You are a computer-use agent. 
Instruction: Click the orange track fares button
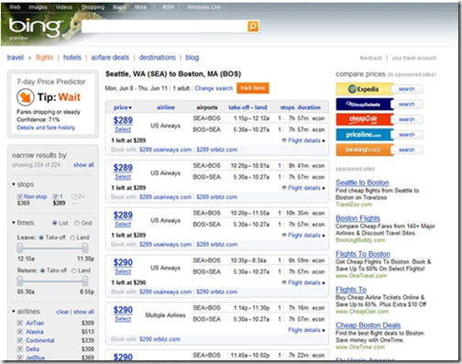coord(253,88)
